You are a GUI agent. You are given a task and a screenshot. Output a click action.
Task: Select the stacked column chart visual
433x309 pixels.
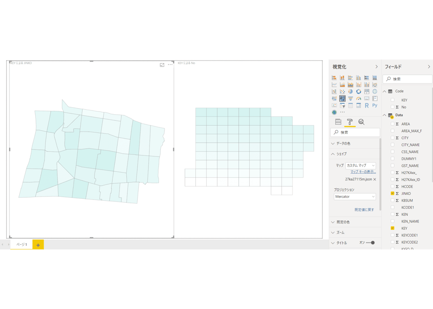[342, 78]
